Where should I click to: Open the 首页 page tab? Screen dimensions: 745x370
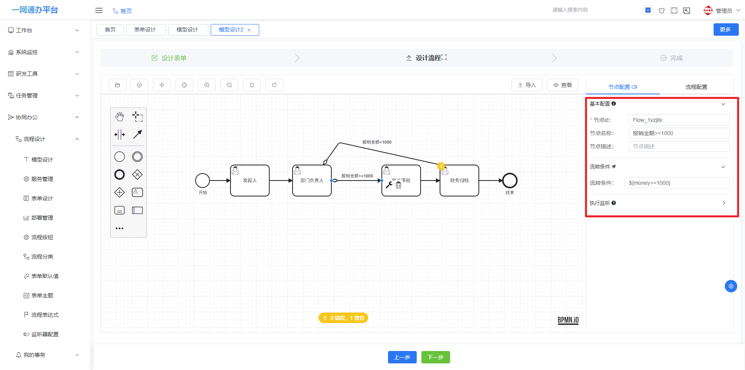110,30
